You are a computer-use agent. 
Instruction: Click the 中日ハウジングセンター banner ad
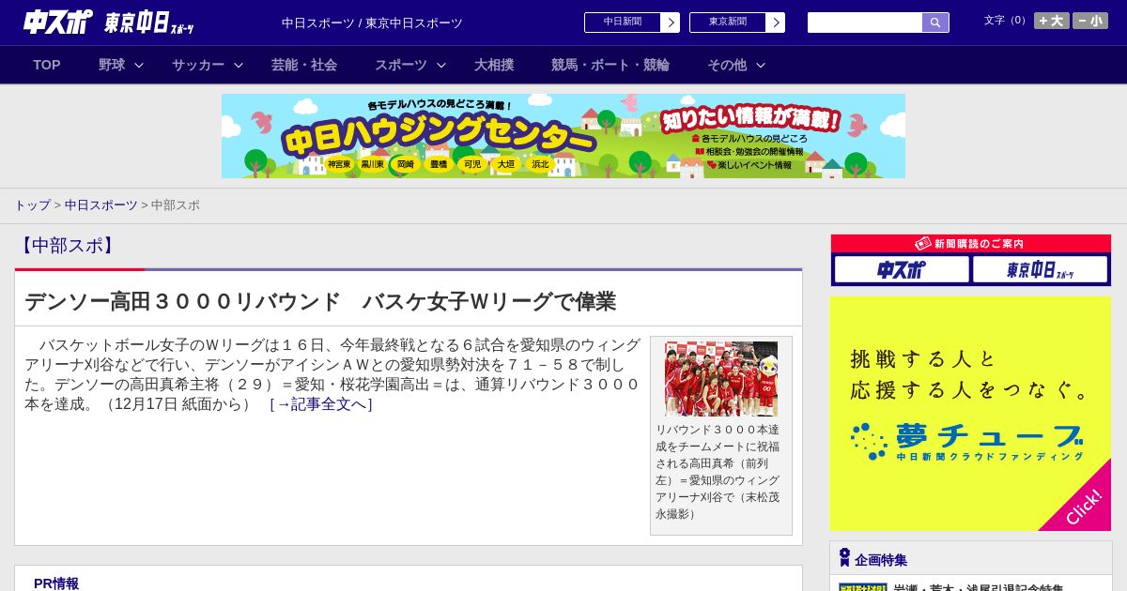[563, 136]
